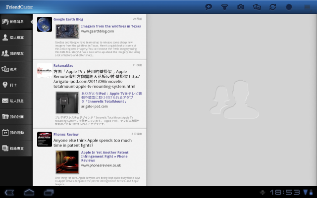Tap the battery status icon
317x198 pixels.
coord(311,192)
